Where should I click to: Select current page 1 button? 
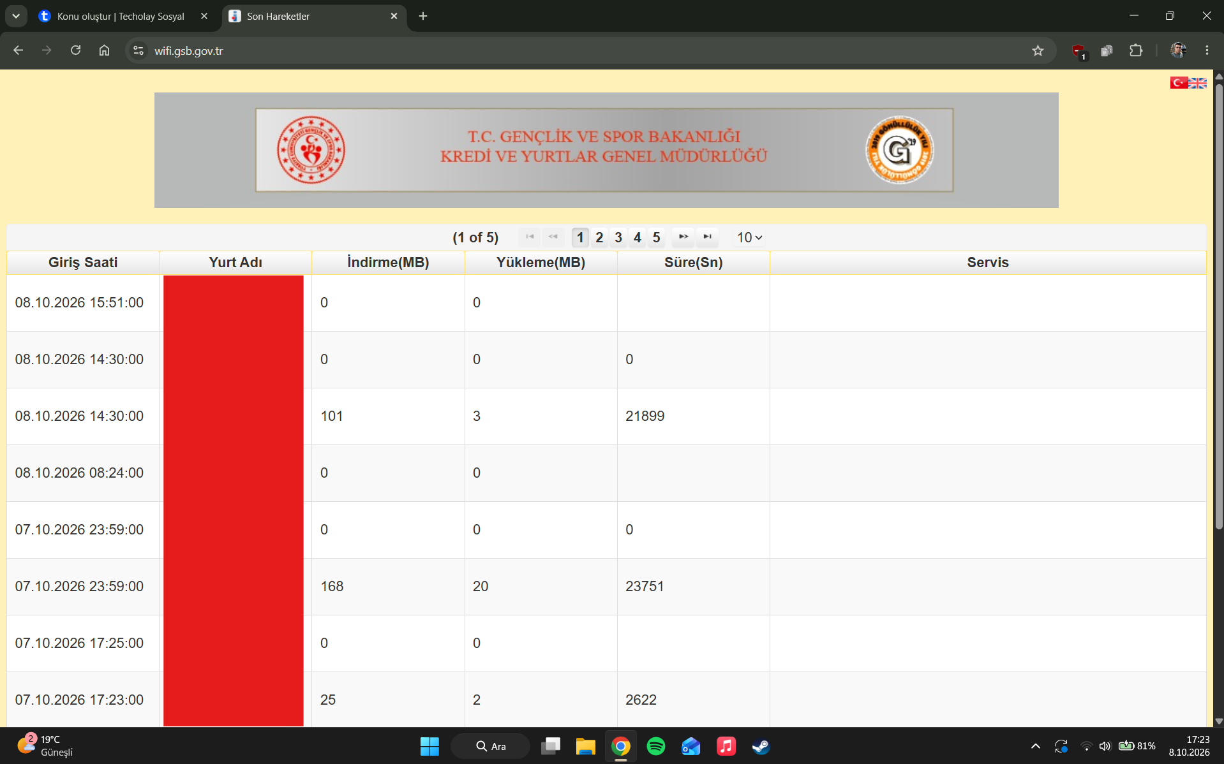point(580,237)
